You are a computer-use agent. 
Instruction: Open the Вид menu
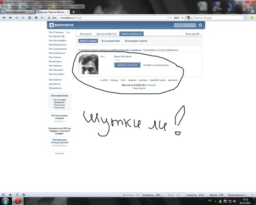click(x=24, y=6)
